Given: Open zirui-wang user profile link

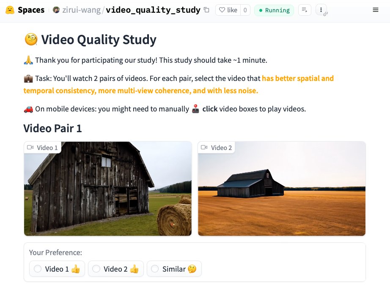Looking at the screenshot, I should (x=81, y=10).
